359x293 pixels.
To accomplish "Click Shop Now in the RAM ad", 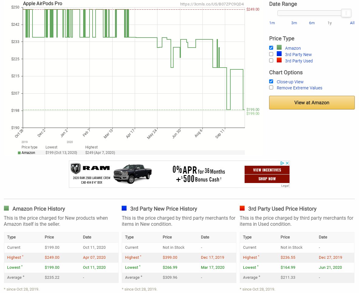I will (x=267, y=179).
